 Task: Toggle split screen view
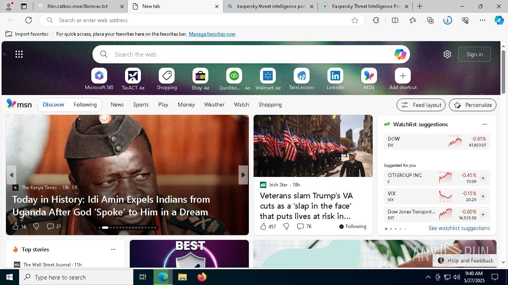(x=395, y=20)
